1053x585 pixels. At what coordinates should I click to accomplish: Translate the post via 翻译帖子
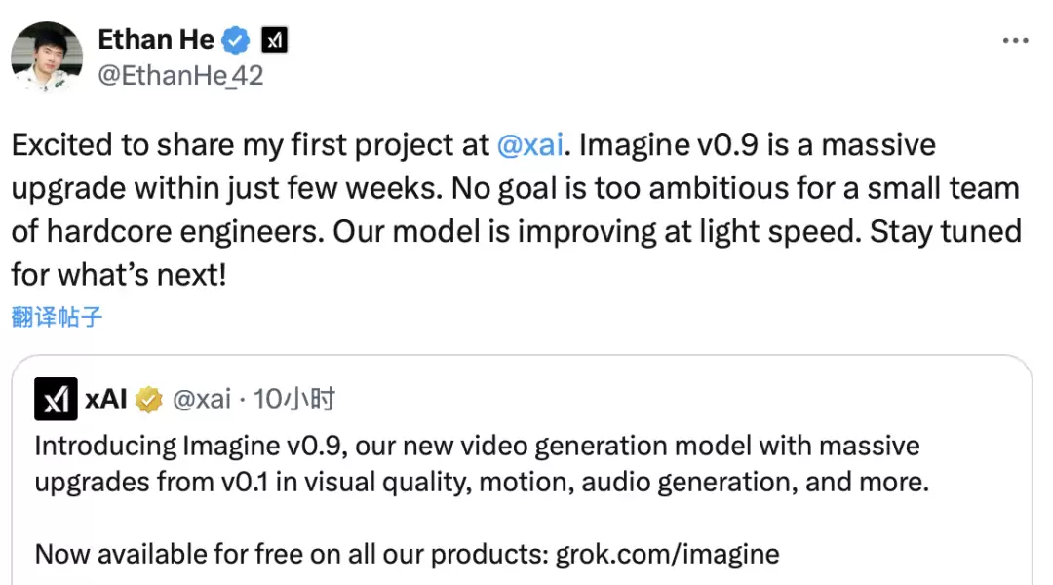57,317
